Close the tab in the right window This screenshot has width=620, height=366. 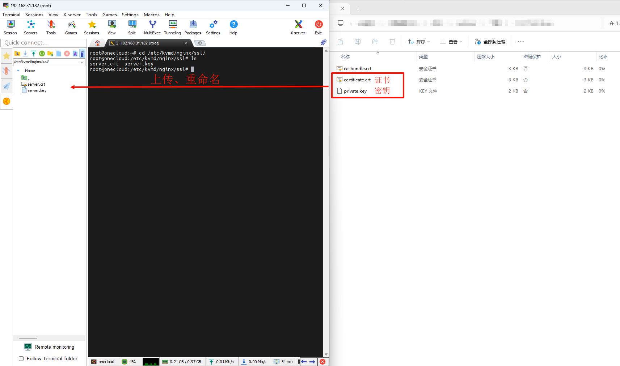tap(342, 9)
